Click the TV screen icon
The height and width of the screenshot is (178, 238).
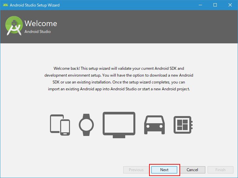click(119, 125)
